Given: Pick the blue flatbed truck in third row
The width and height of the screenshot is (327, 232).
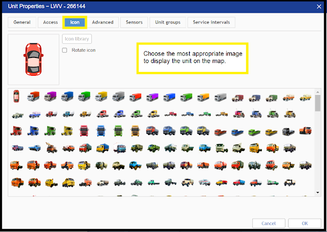Looking at the screenshot, I should [238, 132].
